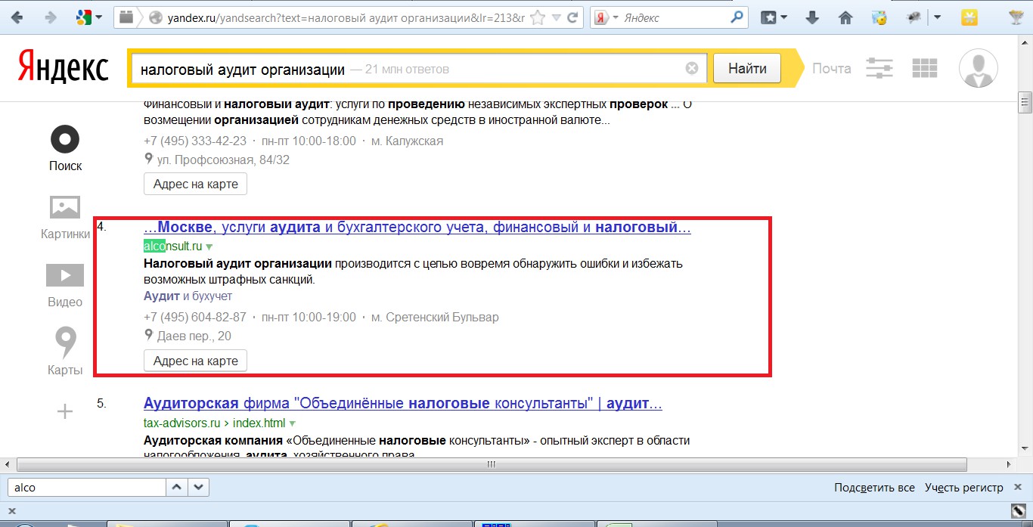Switch to Видео search

coord(65,285)
